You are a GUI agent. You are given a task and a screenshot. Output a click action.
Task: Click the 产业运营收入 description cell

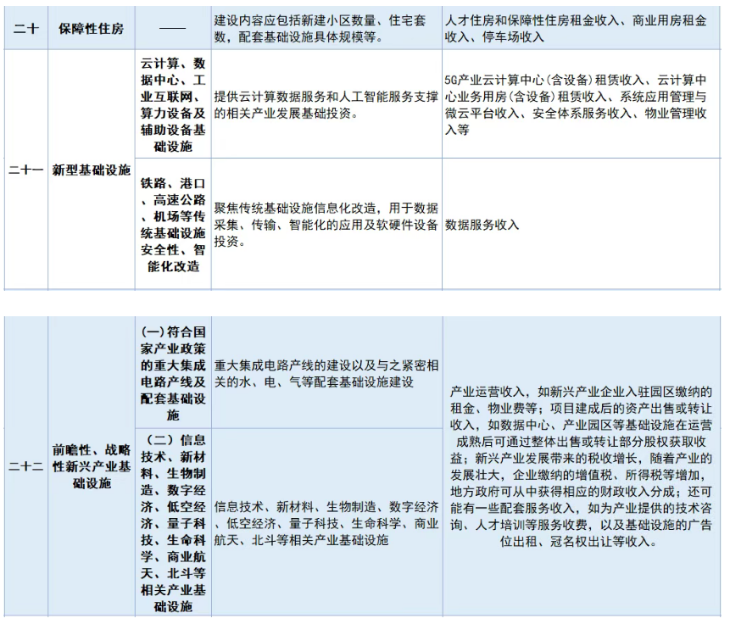click(x=581, y=466)
